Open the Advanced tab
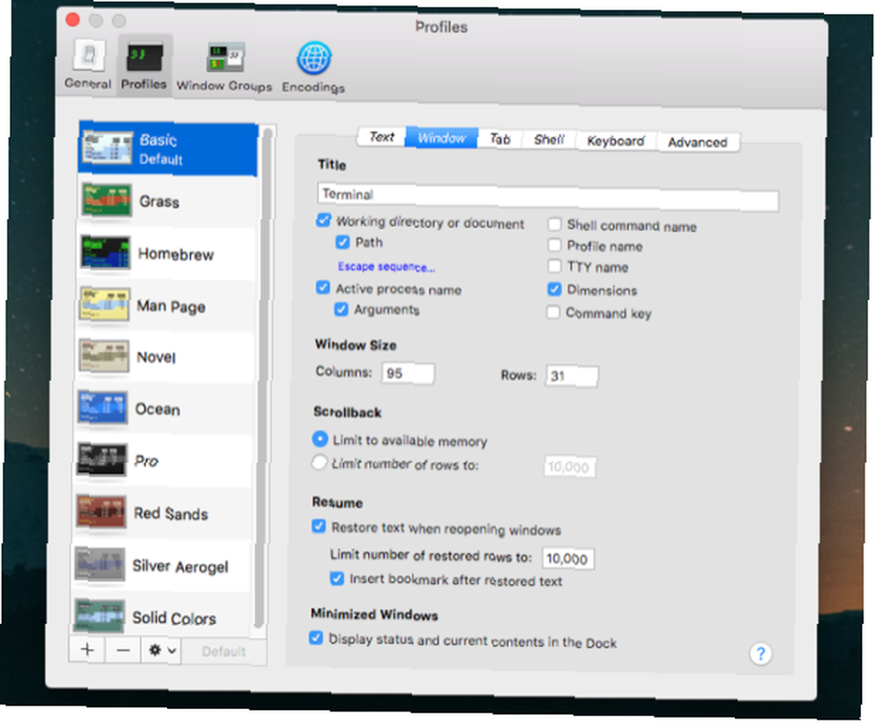 698,143
